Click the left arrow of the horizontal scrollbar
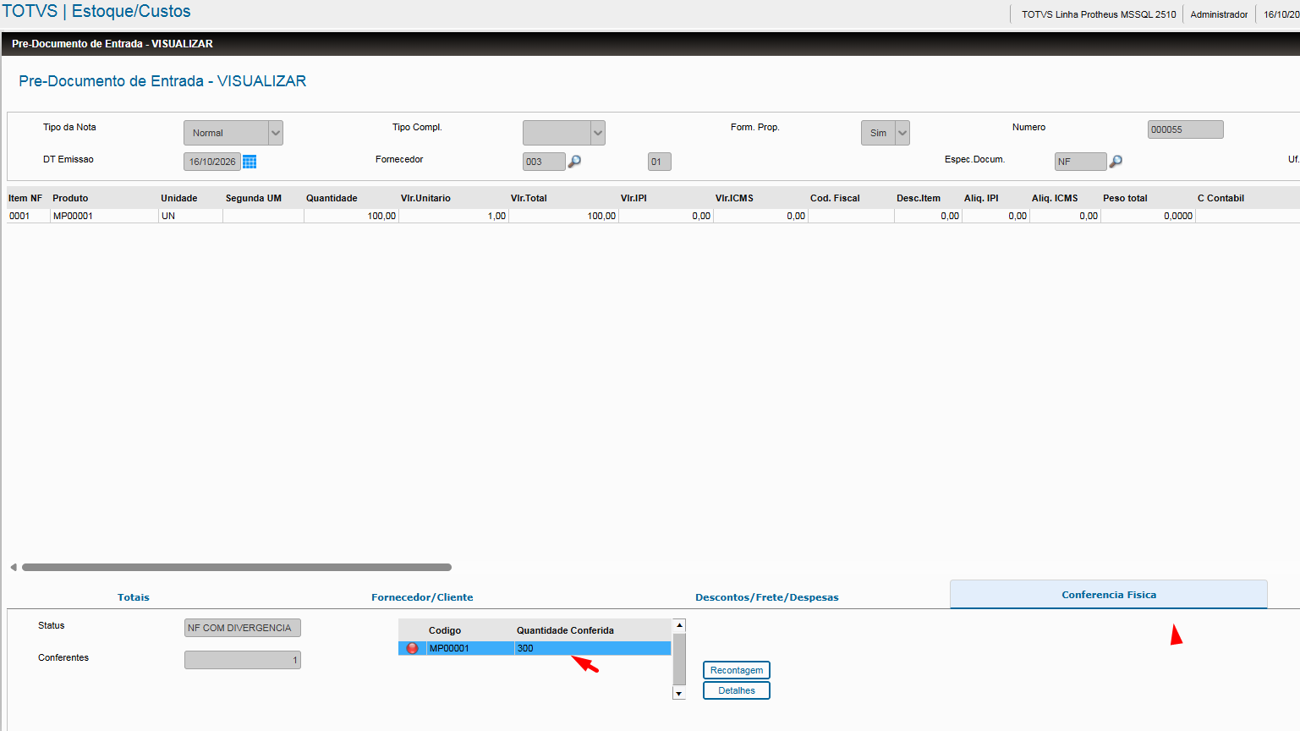 14,567
